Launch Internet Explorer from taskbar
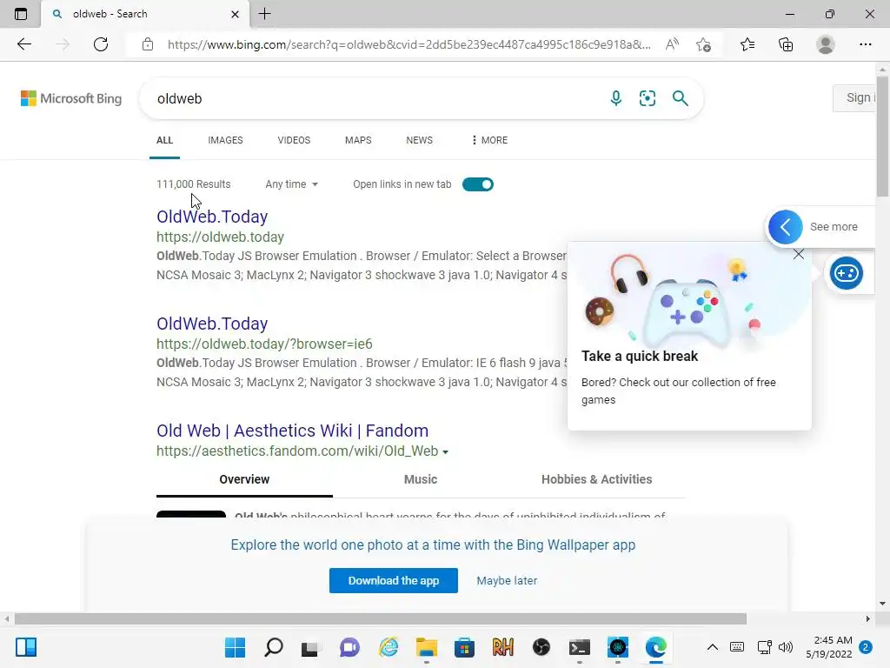 coord(389,647)
